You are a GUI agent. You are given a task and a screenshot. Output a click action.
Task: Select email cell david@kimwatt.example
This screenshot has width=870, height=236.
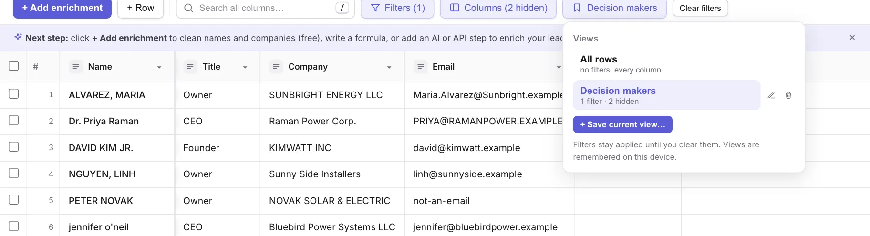coord(489,148)
